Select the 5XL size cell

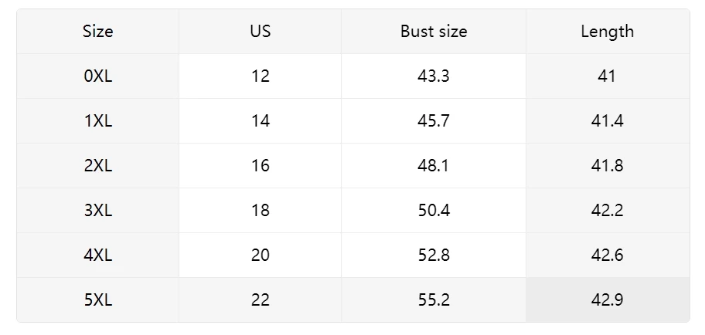(x=98, y=299)
